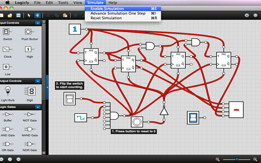This screenshot has width=261, height=163.
Task: Click the sidebar scroll down arrow
Action: tap(44, 153)
